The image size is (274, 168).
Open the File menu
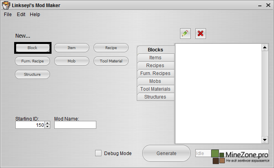(x=8, y=15)
